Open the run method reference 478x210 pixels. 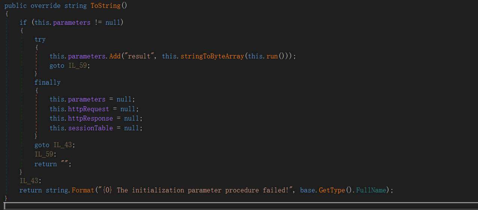point(272,56)
